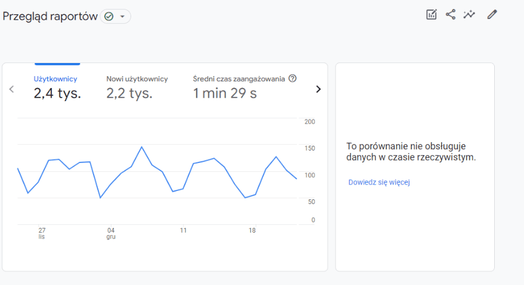
Task: Select Średni czas zaangażowania metric tab
Action: 239,79
